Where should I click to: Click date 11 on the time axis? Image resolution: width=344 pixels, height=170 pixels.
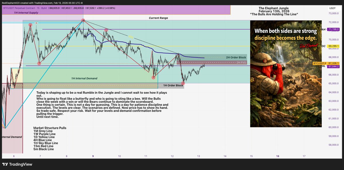pyautogui.click(x=146, y=156)
